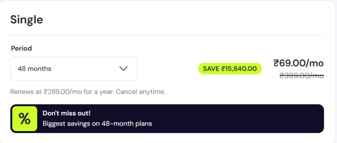Click the 'Don't miss out!' banner title

pyautogui.click(x=66, y=113)
